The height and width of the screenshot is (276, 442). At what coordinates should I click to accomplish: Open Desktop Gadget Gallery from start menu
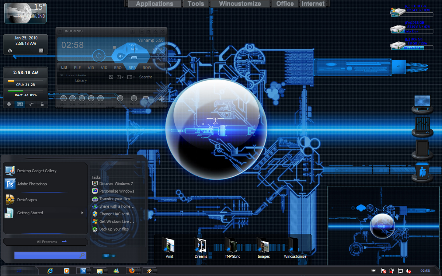(x=45, y=171)
